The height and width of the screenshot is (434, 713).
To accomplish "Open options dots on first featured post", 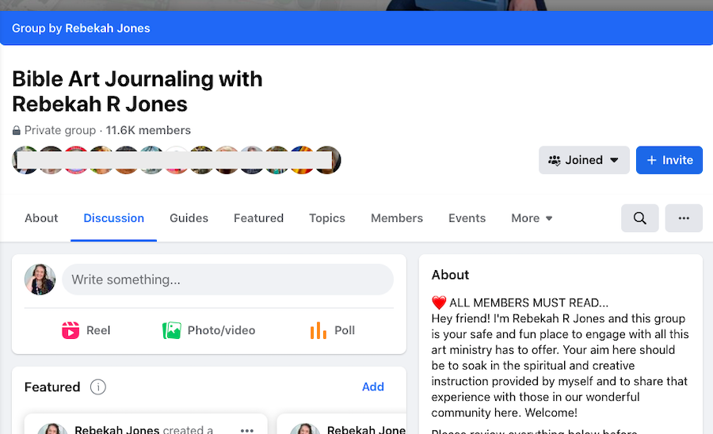I will (x=247, y=430).
